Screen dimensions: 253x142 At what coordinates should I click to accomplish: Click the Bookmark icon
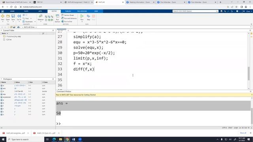24,22
